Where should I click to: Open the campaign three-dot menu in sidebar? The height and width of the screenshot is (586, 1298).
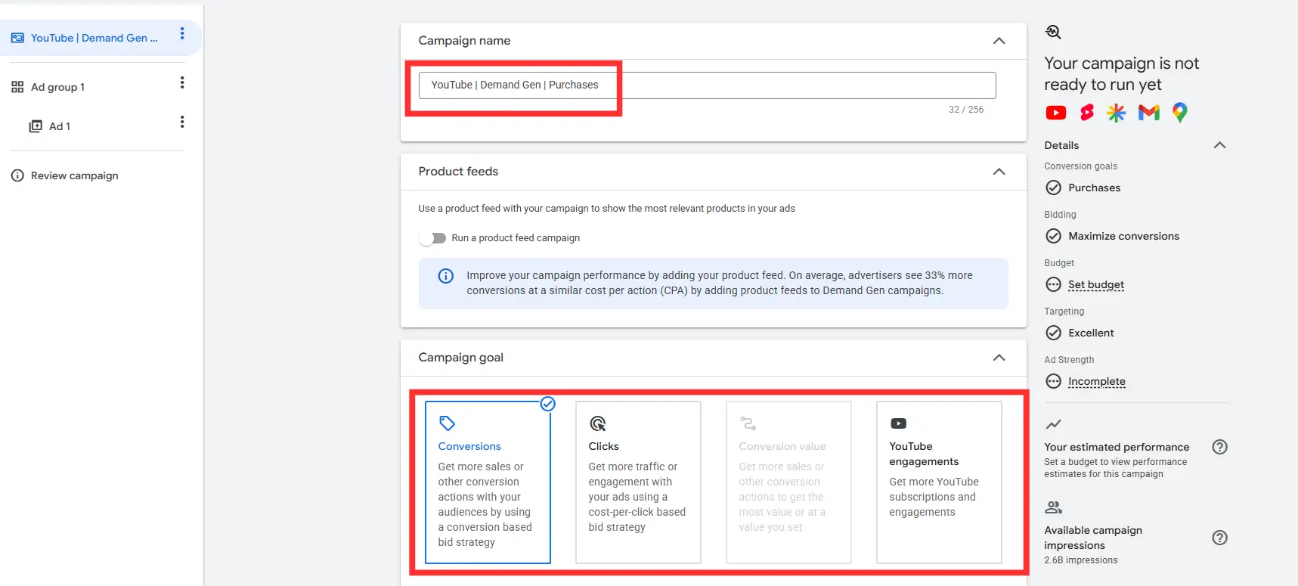click(x=182, y=34)
